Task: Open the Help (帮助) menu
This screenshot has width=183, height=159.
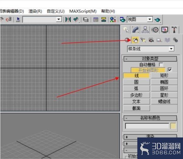Action: [x=108, y=11]
